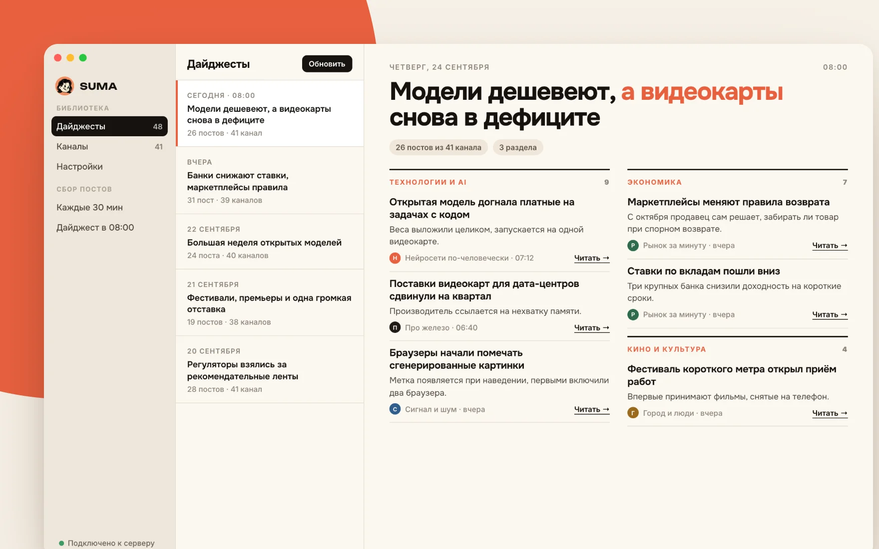Open Каналы in the sidebar

click(x=109, y=147)
